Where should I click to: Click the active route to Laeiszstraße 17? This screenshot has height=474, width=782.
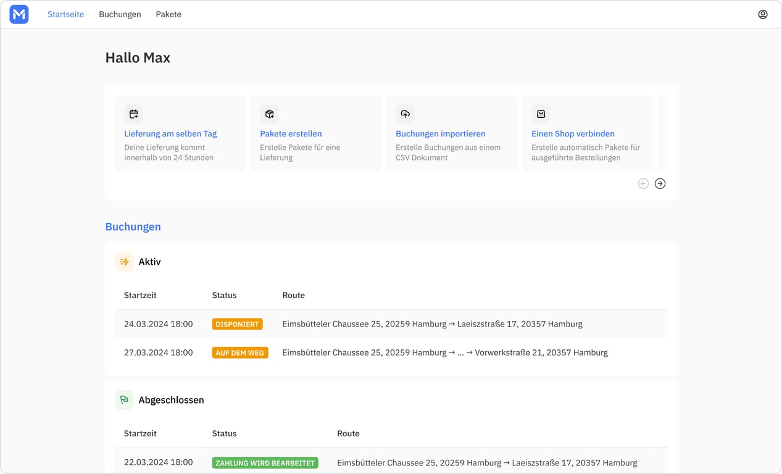tap(433, 324)
